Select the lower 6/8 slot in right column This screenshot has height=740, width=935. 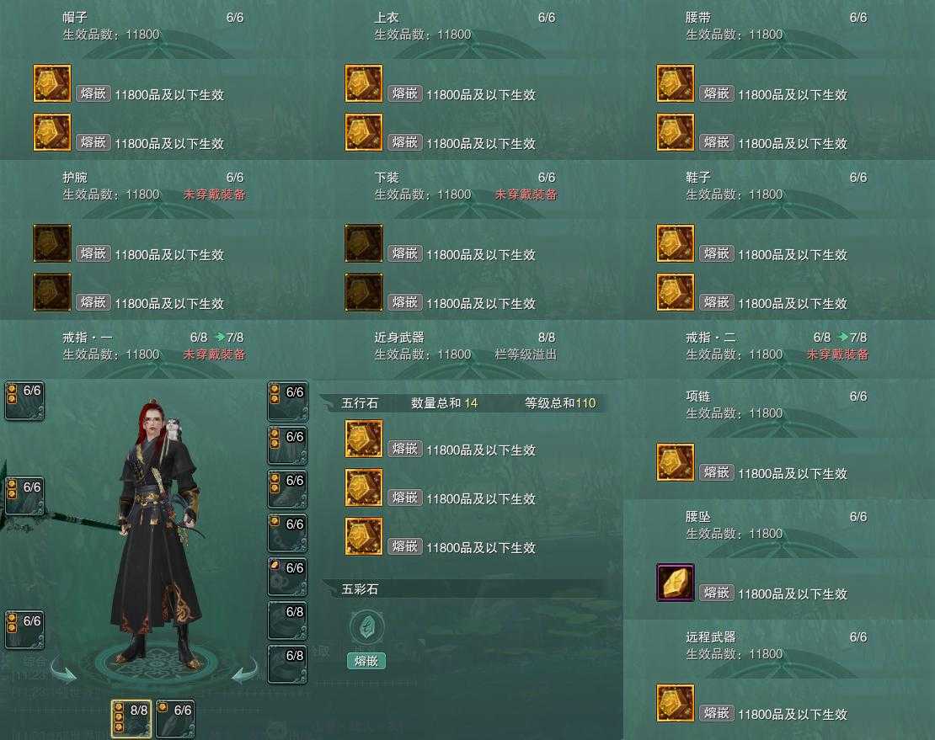tap(287, 664)
